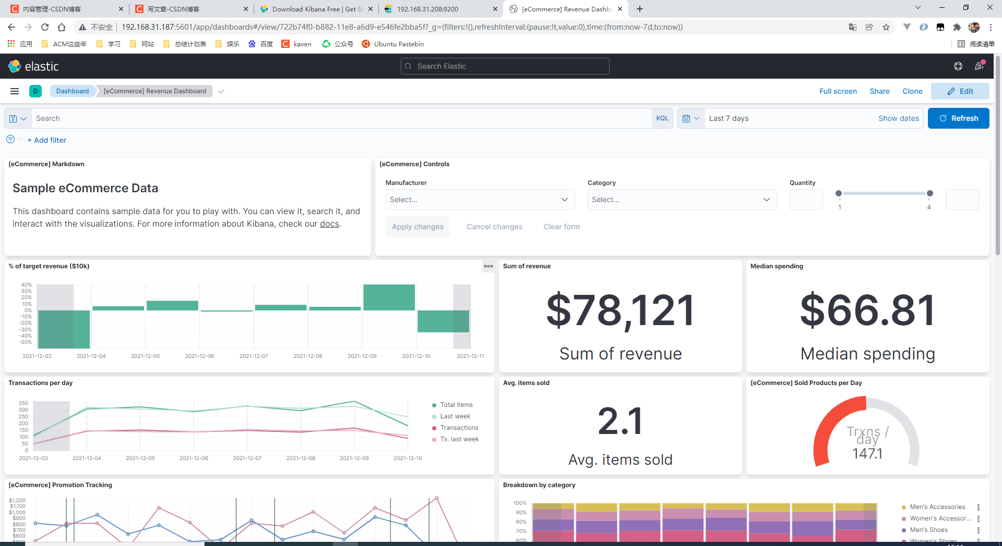This screenshot has height=546, width=1002.
Task: Go to browser home page icon
Action: [x=62, y=27]
